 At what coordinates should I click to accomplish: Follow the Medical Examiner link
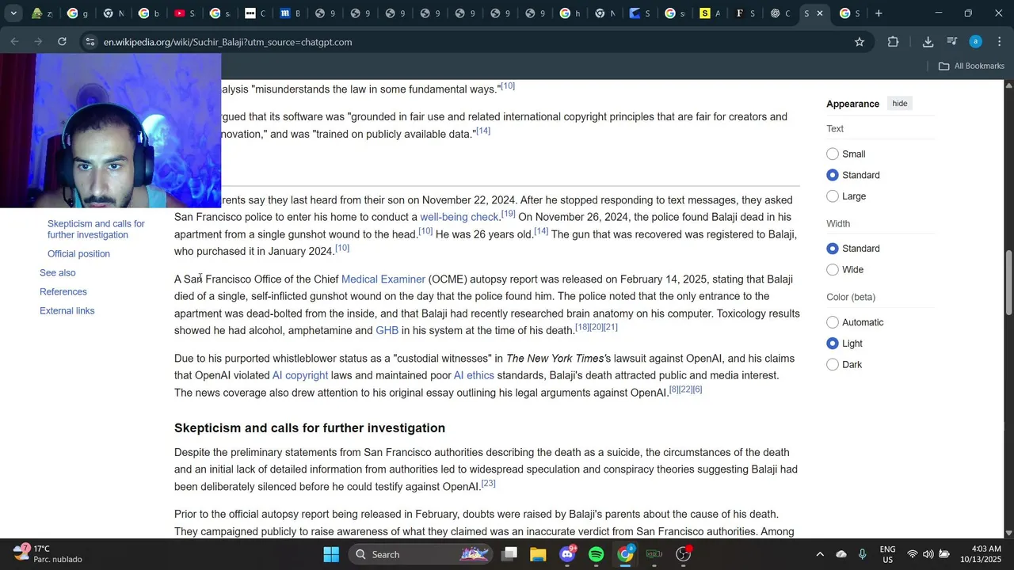click(x=383, y=279)
